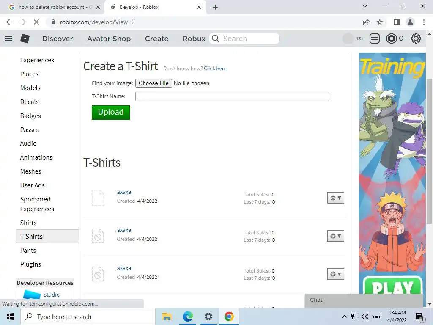This screenshot has height=325, width=433.
Task: Select Audio in the sidebar
Action: (28, 143)
